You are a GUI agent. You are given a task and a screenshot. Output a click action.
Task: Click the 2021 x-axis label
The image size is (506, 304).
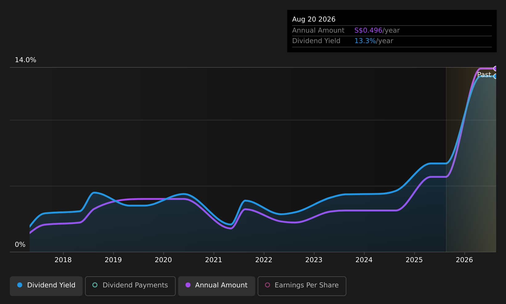[214, 260]
